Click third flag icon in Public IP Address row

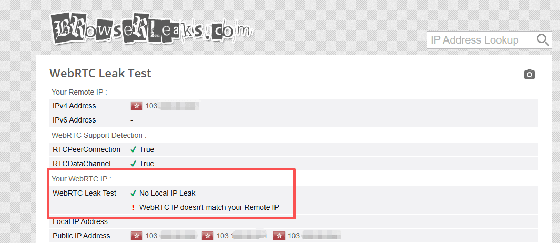point(279,236)
